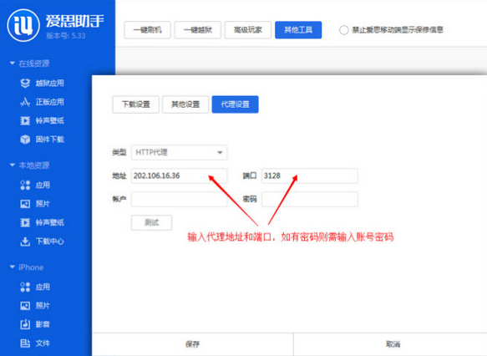Collapse the 在线资源 section
Screen dimensions: 487x356
13,64
